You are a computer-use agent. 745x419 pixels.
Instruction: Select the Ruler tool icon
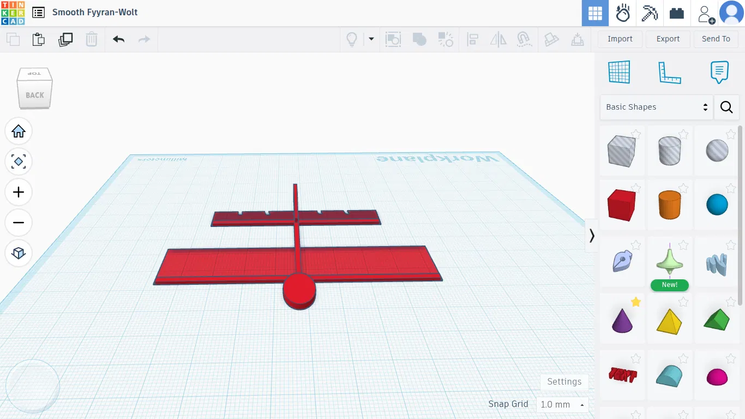pos(670,72)
